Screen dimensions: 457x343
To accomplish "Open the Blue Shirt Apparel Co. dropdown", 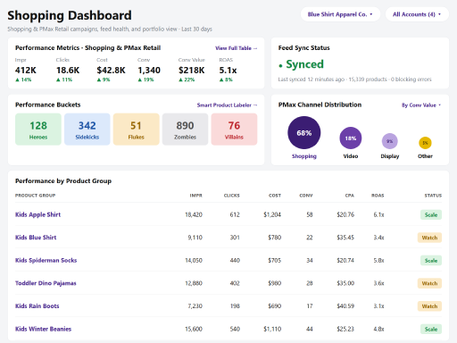I will click(x=340, y=14).
